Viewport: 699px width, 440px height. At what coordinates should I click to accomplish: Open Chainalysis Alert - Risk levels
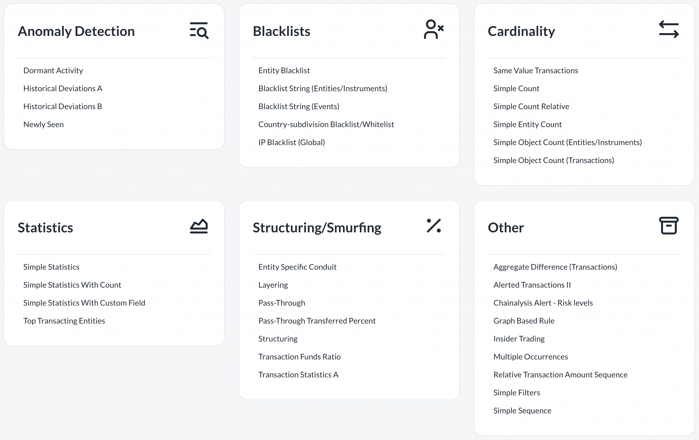pos(543,303)
